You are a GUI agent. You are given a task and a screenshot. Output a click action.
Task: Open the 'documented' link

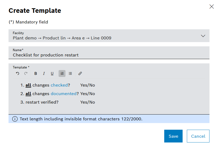(64, 93)
